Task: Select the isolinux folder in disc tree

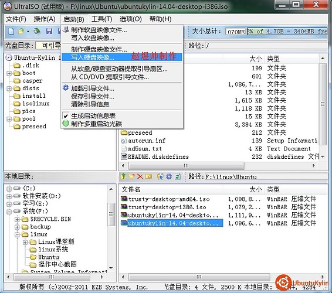Action: (36, 104)
